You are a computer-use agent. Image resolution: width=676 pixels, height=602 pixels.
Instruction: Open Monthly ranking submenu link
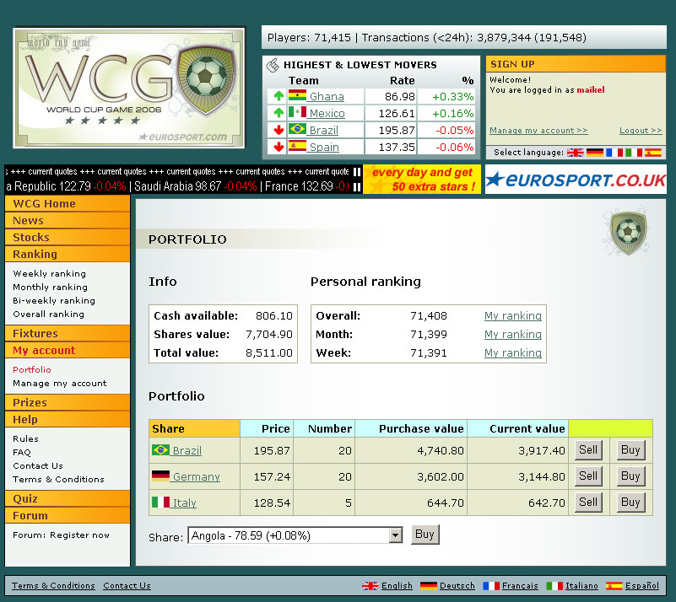point(50,287)
